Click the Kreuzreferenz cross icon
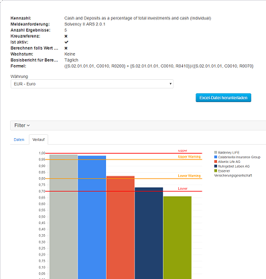This screenshot has width=266, height=279. click(66, 36)
